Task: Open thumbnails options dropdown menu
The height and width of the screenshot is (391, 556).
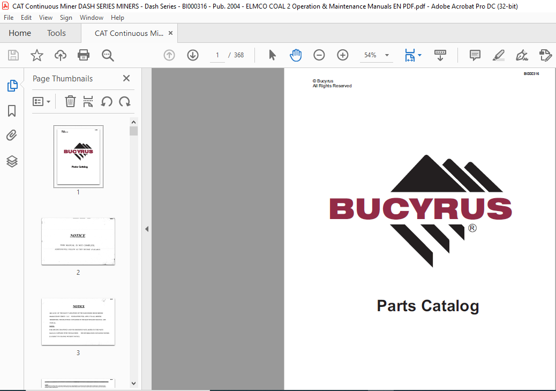Action: click(x=41, y=102)
